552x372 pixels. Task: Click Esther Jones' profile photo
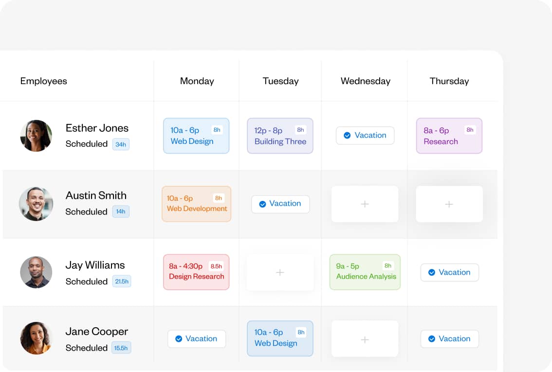coord(36,136)
